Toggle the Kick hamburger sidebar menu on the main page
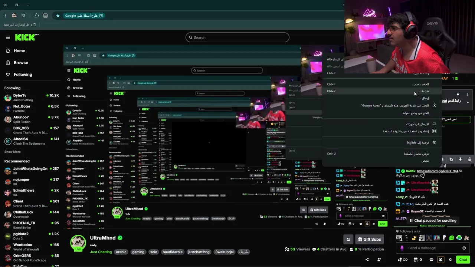Viewport: 475px width, 267px height. click(8, 37)
